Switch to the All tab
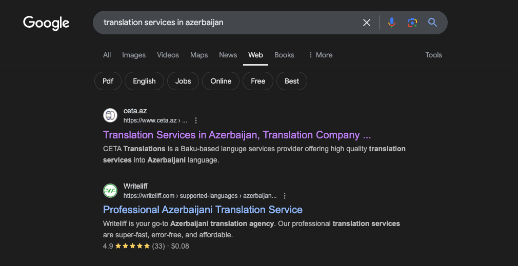 tap(107, 55)
